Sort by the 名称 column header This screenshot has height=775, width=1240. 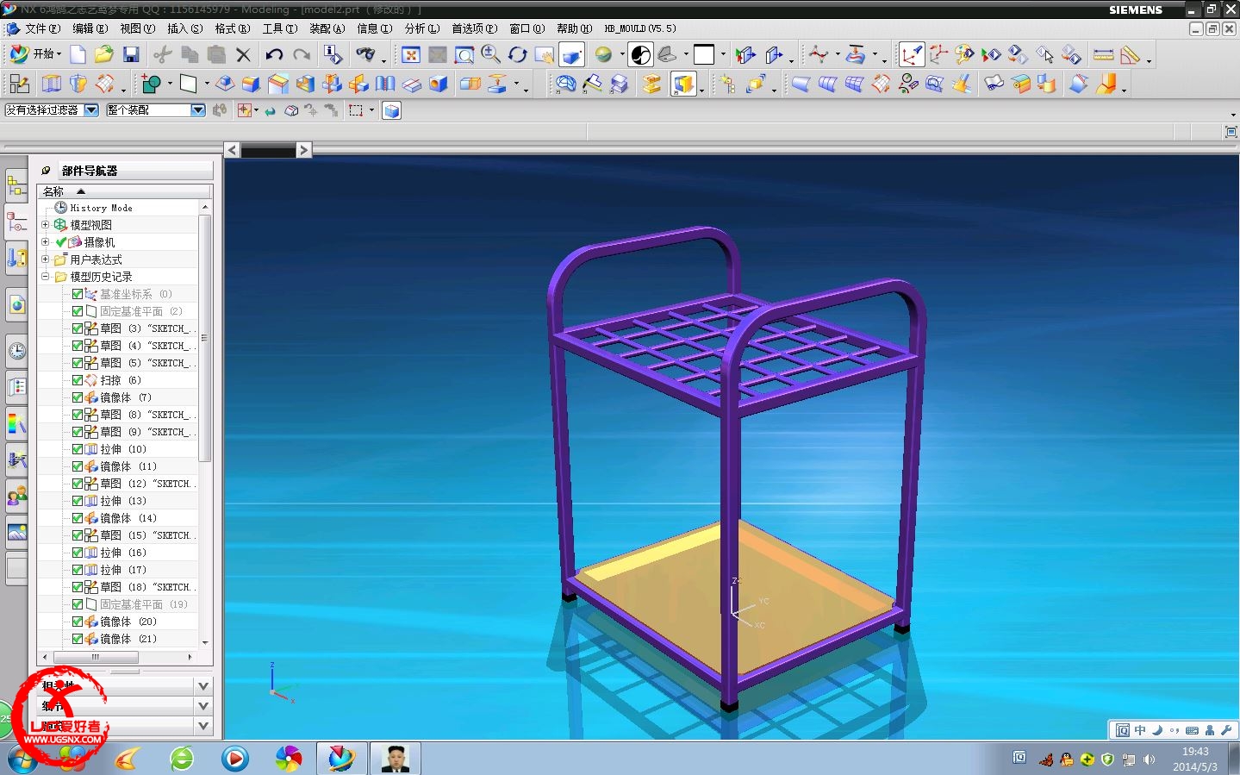tap(124, 191)
